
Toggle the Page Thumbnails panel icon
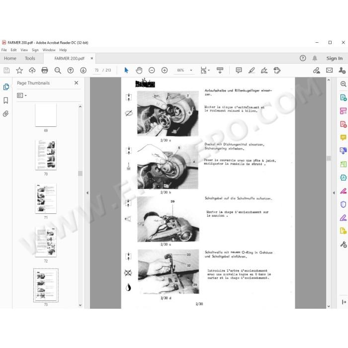pyautogui.click(x=6, y=87)
